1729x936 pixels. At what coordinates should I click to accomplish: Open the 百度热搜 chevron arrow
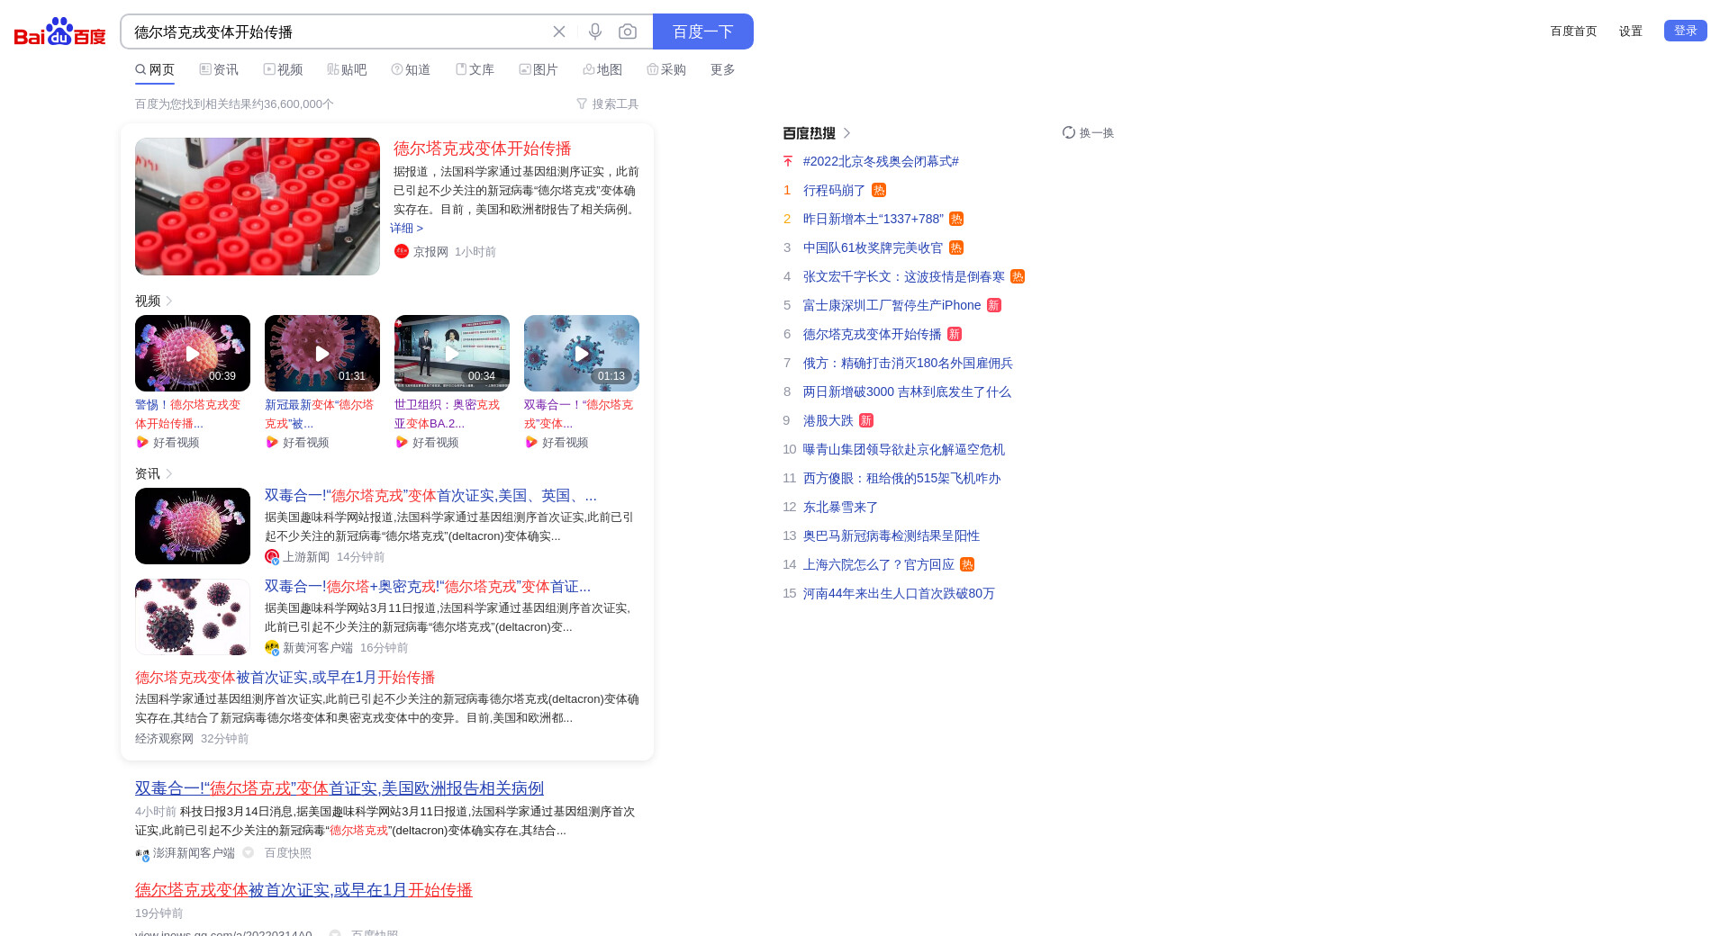tap(846, 133)
